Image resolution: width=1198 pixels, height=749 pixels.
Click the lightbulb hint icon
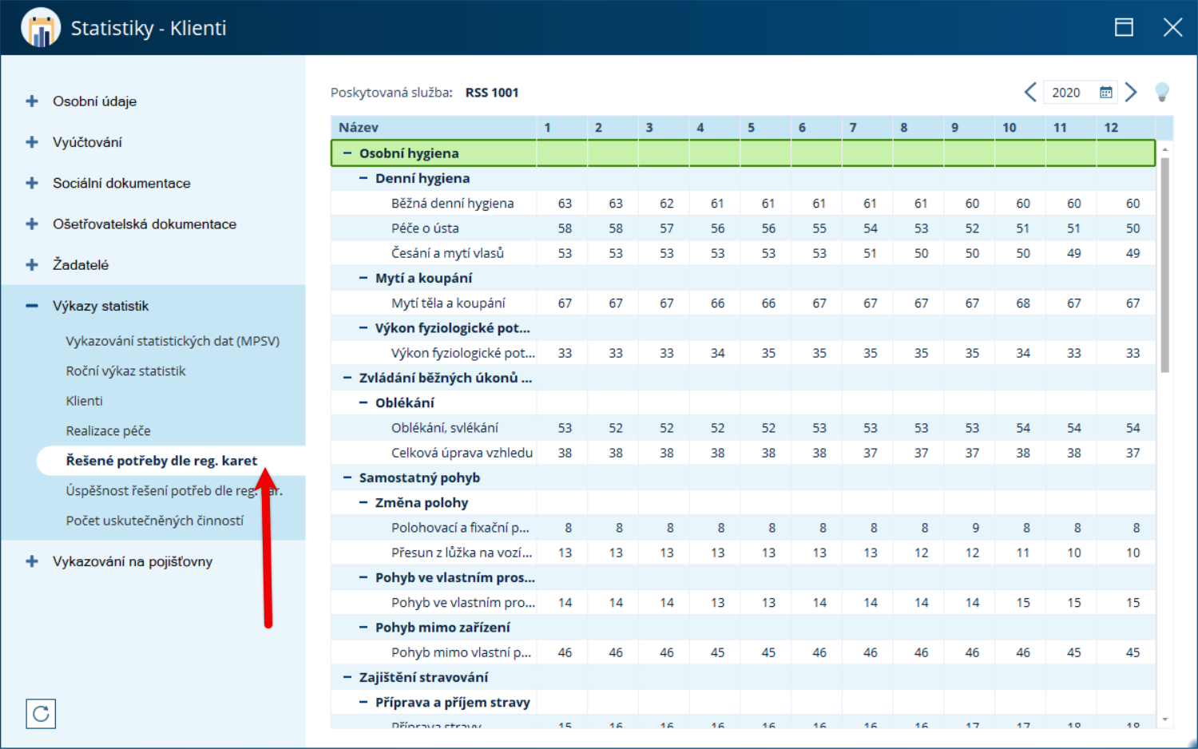pyautogui.click(x=1162, y=93)
